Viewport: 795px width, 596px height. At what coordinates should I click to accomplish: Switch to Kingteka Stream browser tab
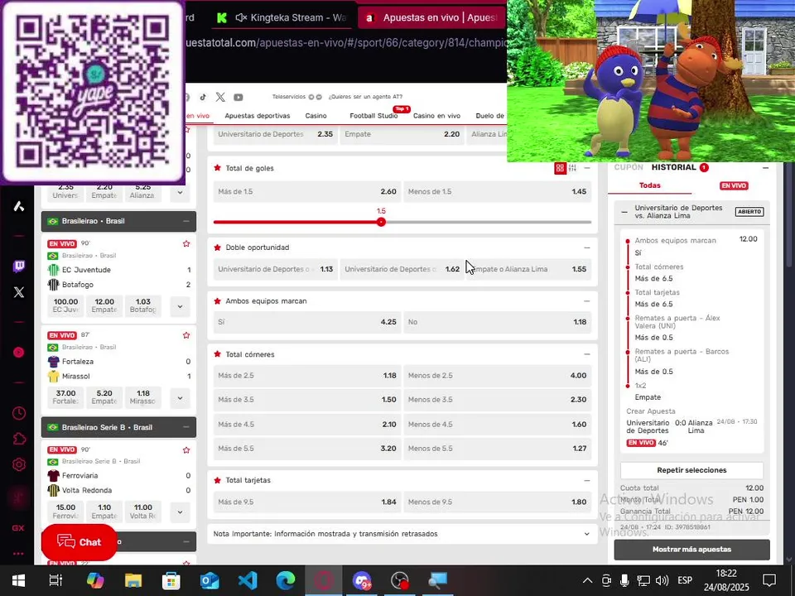[x=282, y=17]
